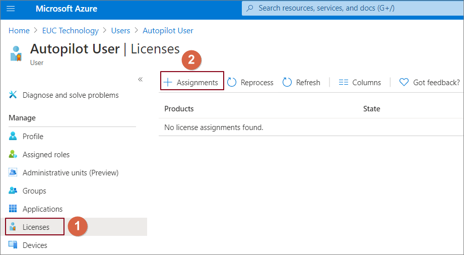Open Columns options
The width and height of the screenshot is (464, 255).
click(360, 82)
